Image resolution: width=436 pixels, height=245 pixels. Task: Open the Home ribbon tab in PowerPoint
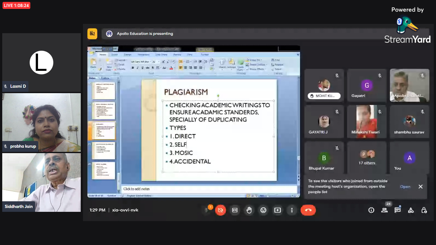(102, 55)
